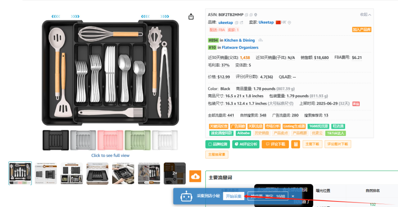Copy the ASIN using its copy icon
The height and width of the screenshot is (207, 398).
click(x=246, y=15)
